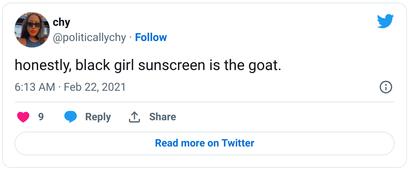The width and height of the screenshot is (411, 170).
Task: Open the @politicallychy handle link
Action: click(89, 38)
